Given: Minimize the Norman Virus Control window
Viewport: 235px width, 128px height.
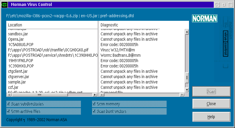Looking at the screenshot, I should [x=224, y=5].
